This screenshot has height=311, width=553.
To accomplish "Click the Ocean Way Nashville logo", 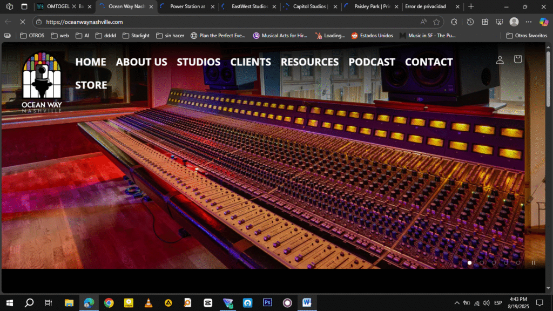I will tap(42, 82).
